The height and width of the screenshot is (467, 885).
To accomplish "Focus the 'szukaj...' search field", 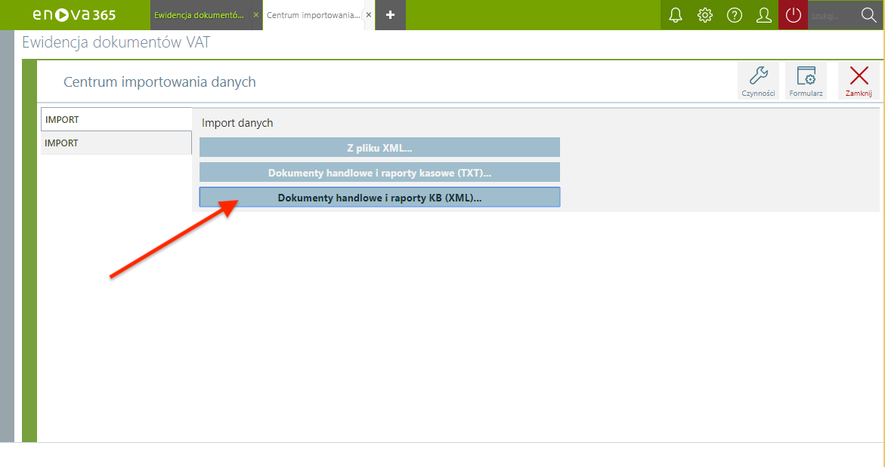I will click(829, 15).
